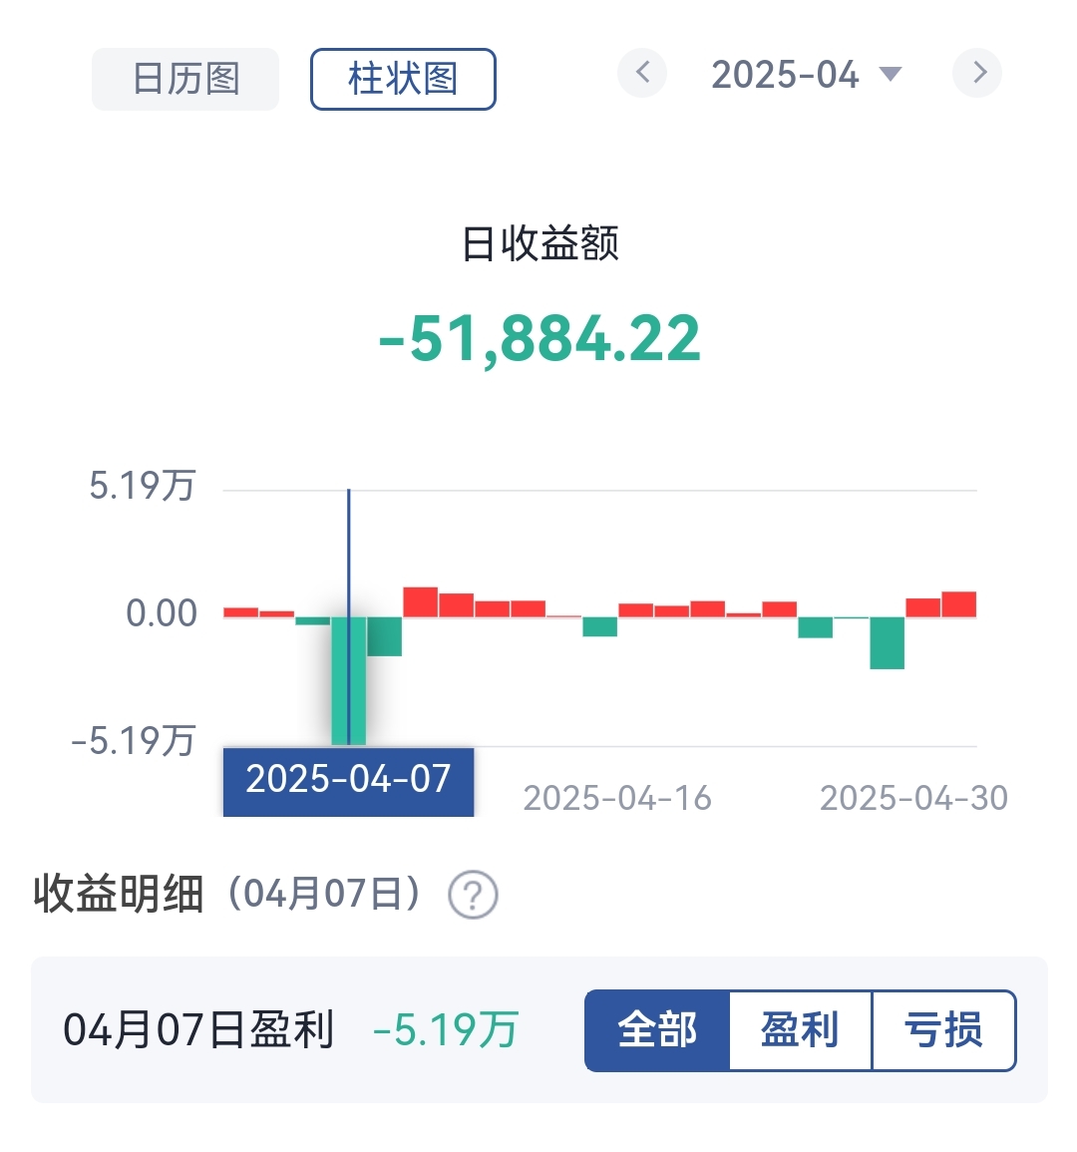Click the -5.19万 profit value in the summary row

pyautogui.click(x=446, y=1030)
